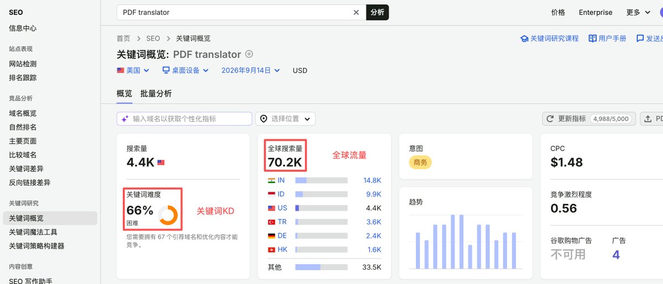Image resolution: width=663 pixels, height=284 pixels.
Task: Open 关键词差异 in sidebar
Action: [26, 169]
